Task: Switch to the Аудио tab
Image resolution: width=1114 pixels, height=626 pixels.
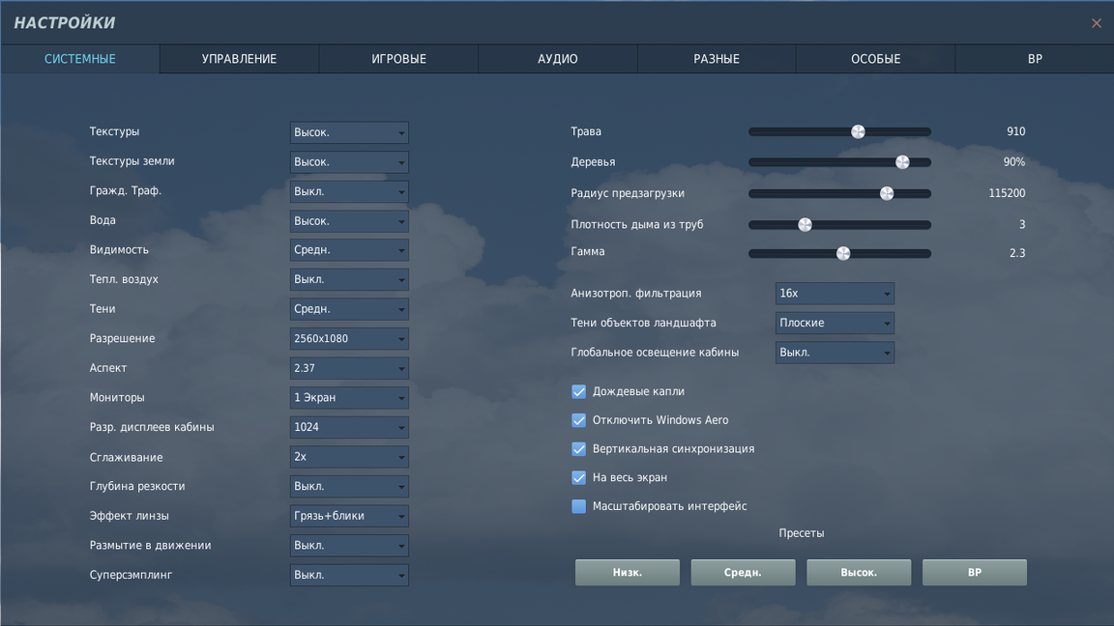Action: (558, 59)
